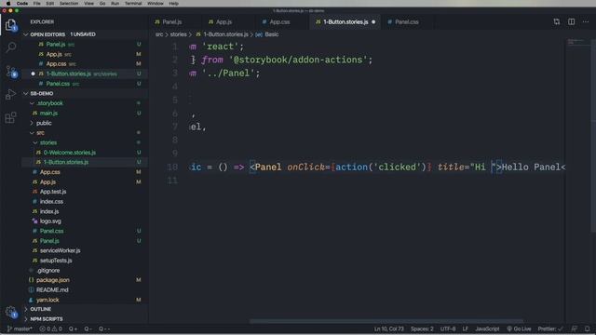Screen dimensions: 596x335
Task: Open notifications bell in status bar
Action: point(588,328)
